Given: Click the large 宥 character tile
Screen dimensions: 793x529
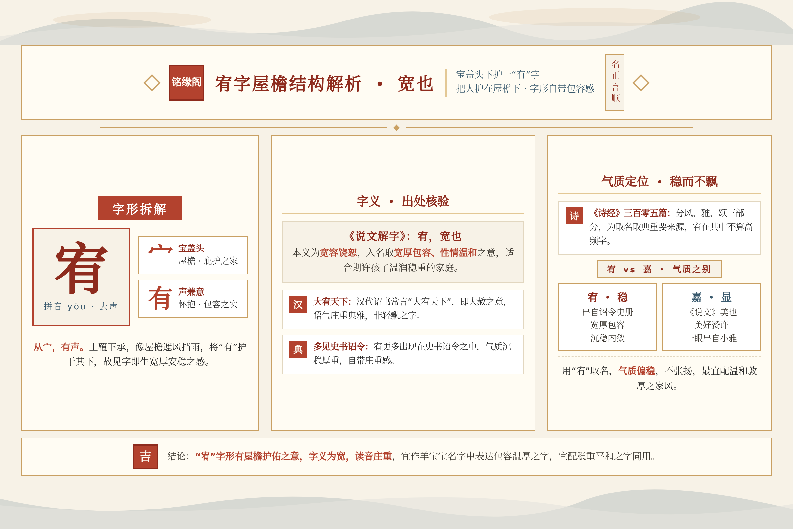Looking at the screenshot, I should pyautogui.click(x=81, y=277).
